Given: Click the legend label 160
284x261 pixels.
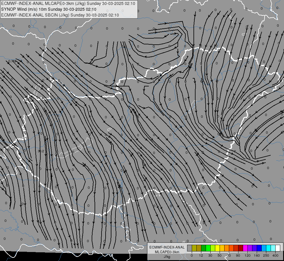Looking at the screenshot, I should click(x=257, y=255).
